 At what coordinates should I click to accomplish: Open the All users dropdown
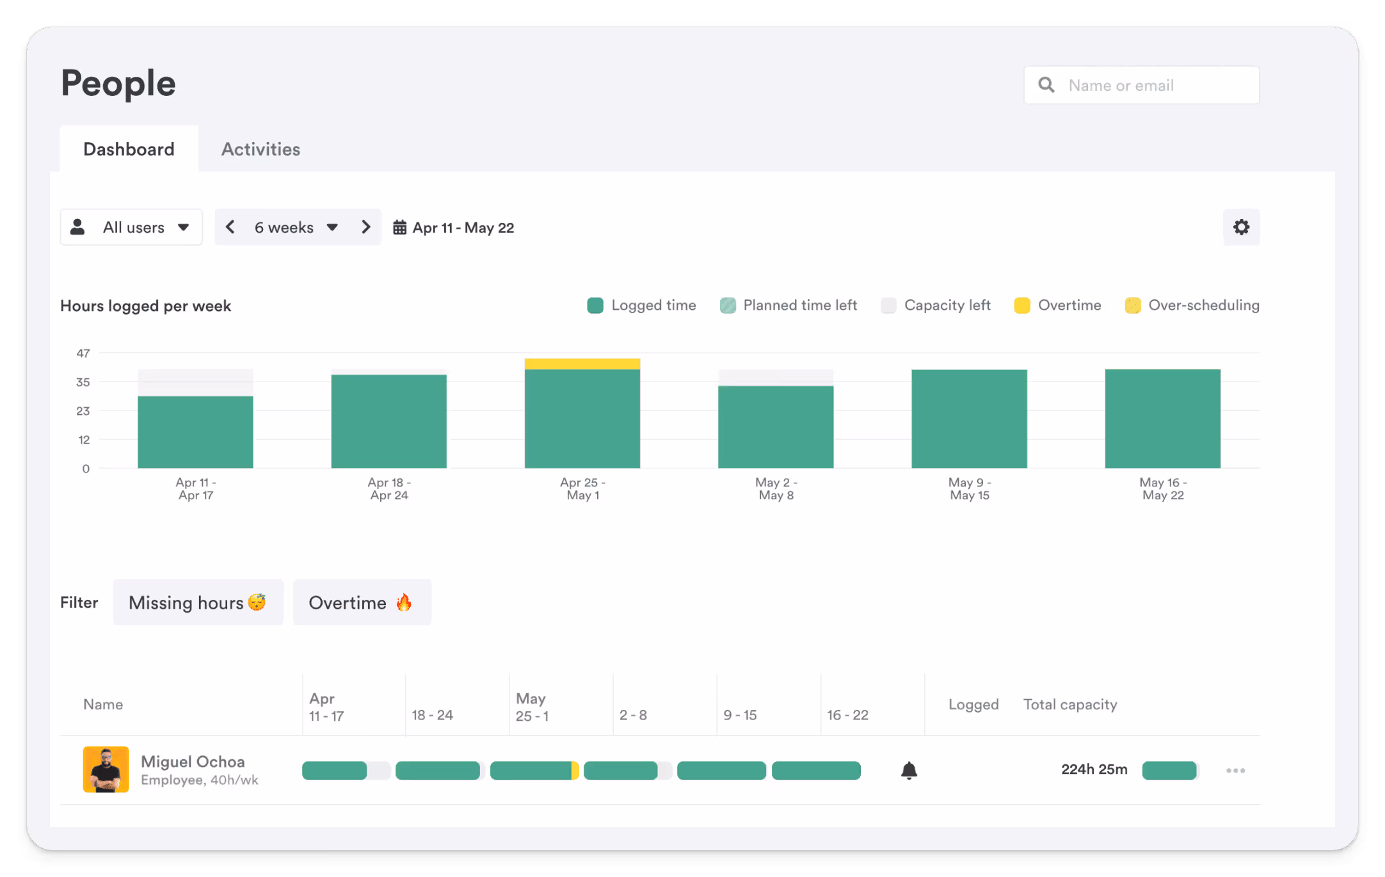184,227
